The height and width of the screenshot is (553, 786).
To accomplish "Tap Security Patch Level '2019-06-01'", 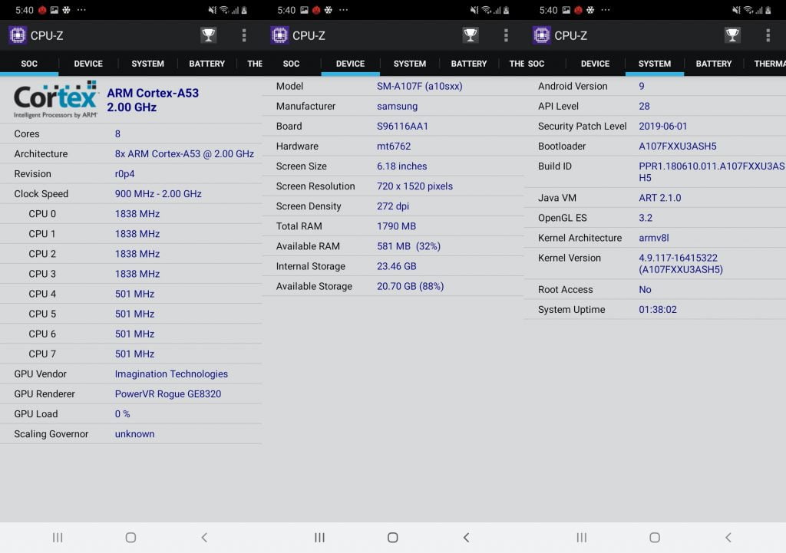I will click(662, 127).
